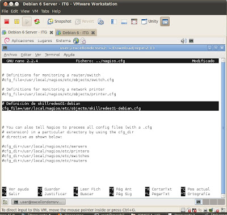Click the #cfg_dir .../etc/switches line
Screen dimensions: 227x215
[45, 156]
